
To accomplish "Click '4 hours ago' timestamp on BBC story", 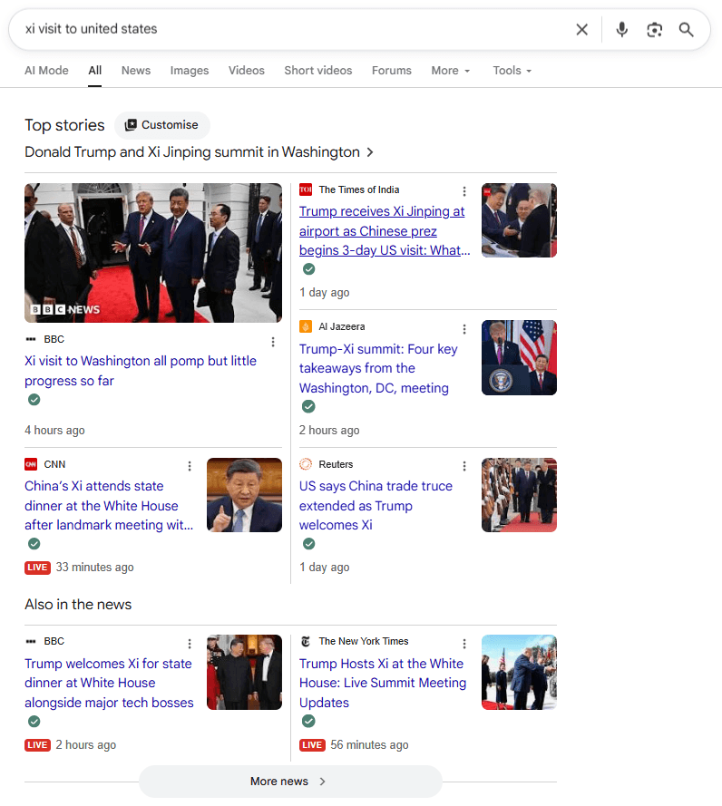I will (55, 431).
